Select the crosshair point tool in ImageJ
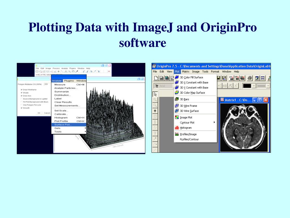Image resolution: width=290 pixels, height=218 pixels. tap(59, 71)
